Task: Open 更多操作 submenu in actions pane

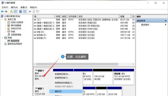Action: coord(166,25)
